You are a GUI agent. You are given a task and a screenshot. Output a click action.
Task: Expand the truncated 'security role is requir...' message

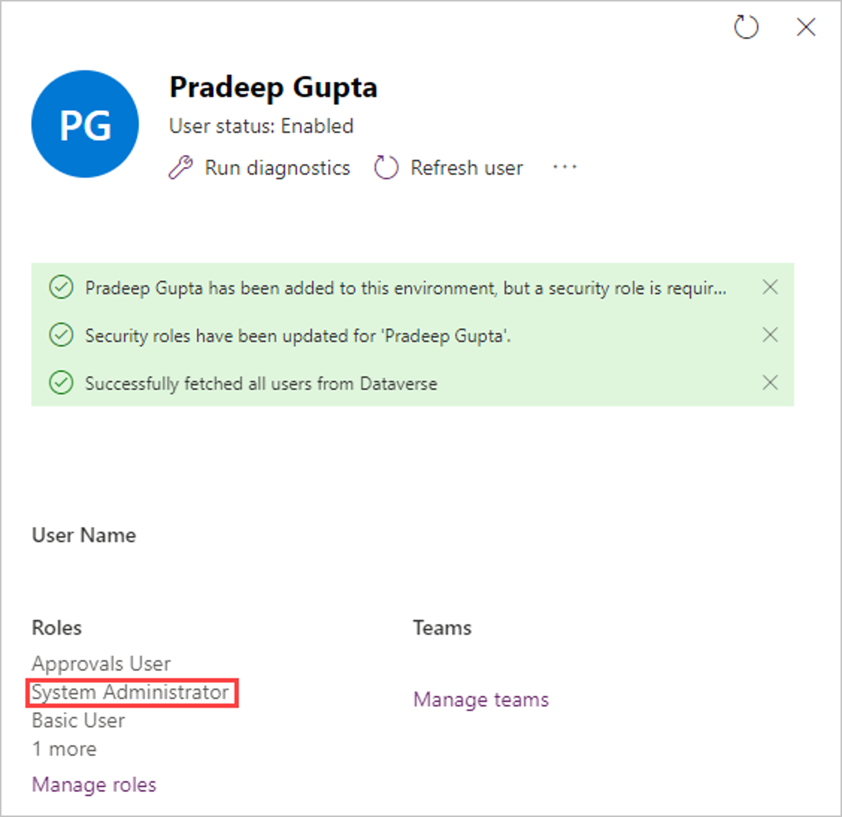(x=406, y=288)
